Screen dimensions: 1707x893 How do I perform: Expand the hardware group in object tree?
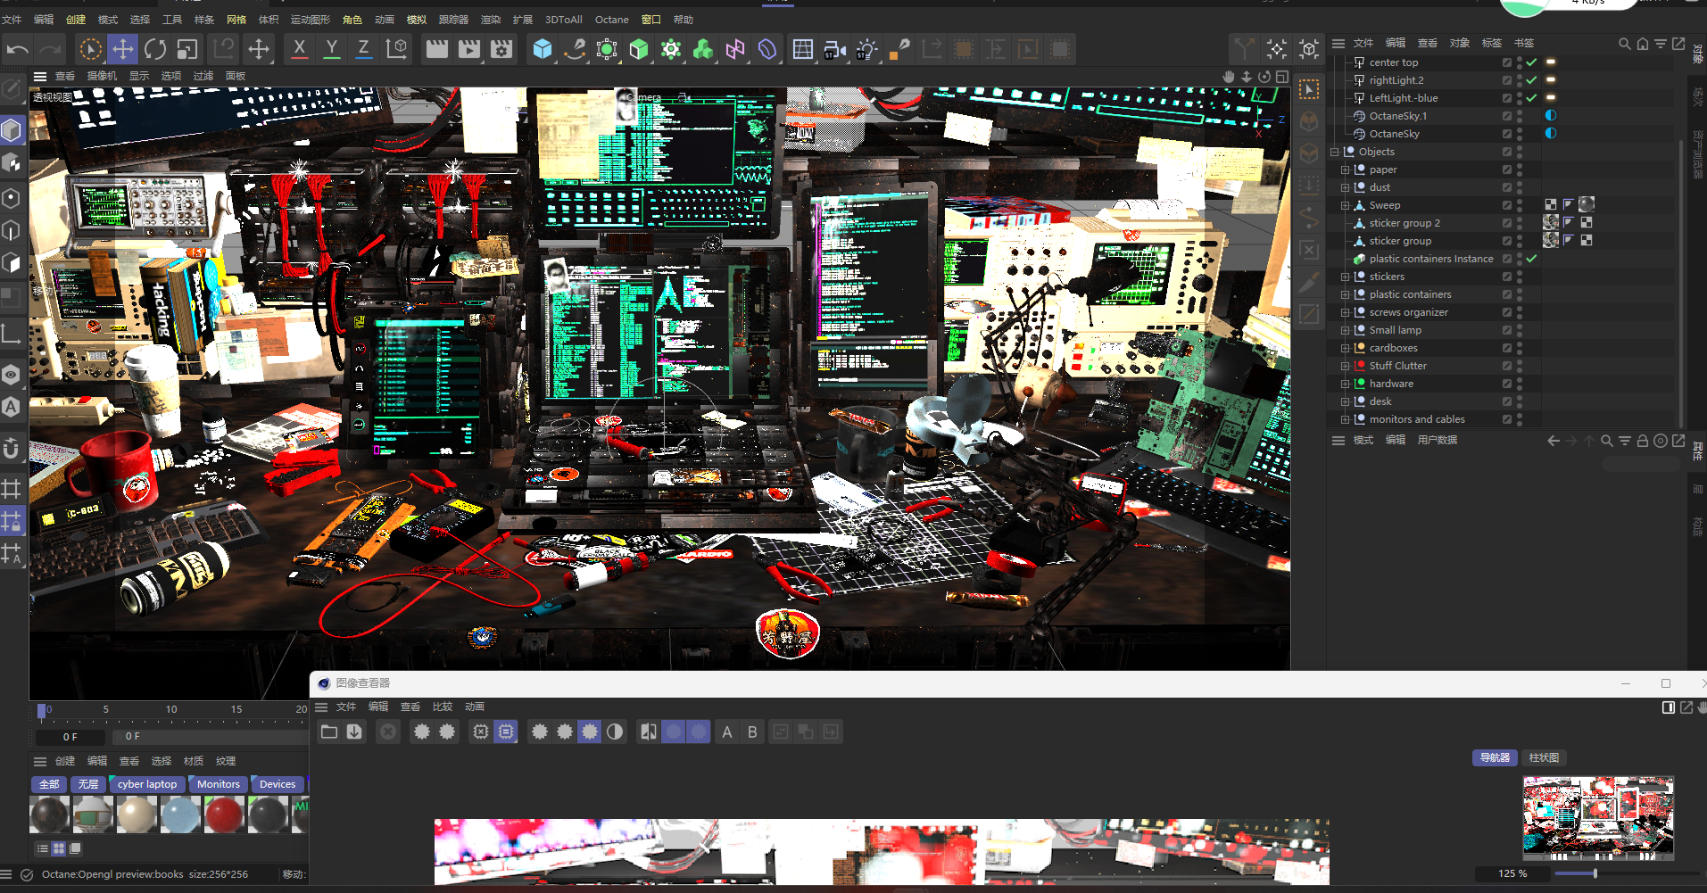1345,384
